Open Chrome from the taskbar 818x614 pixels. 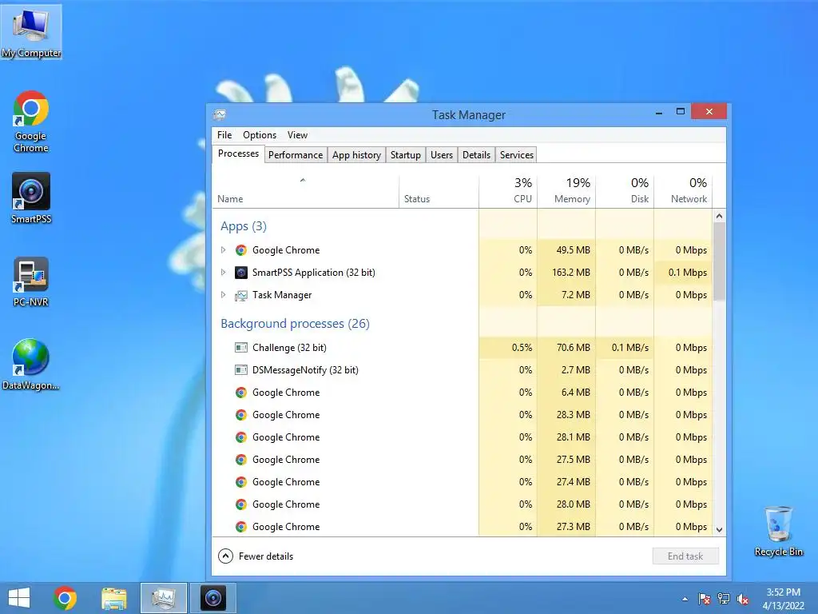pos(65,598)
